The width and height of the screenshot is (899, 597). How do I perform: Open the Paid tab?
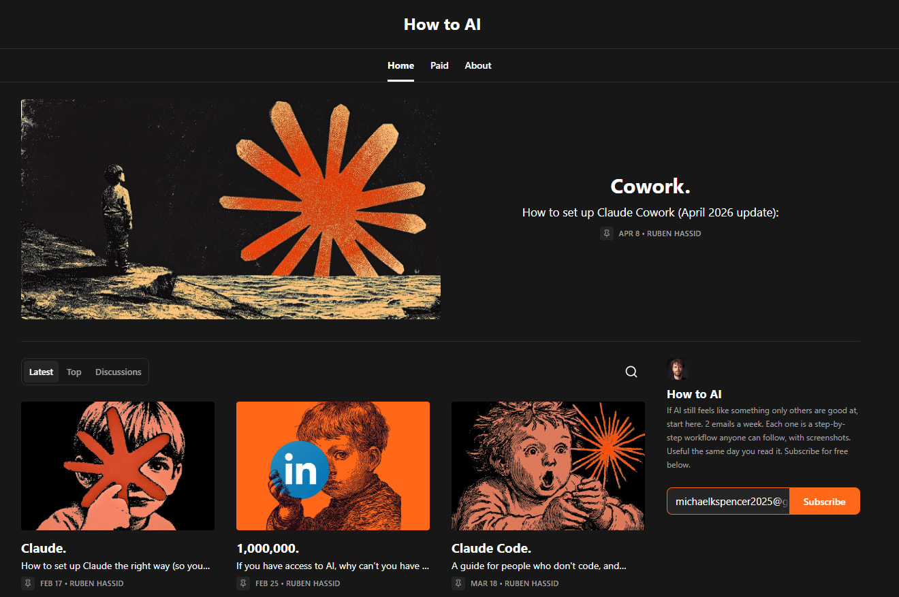(x=439, y=65)
